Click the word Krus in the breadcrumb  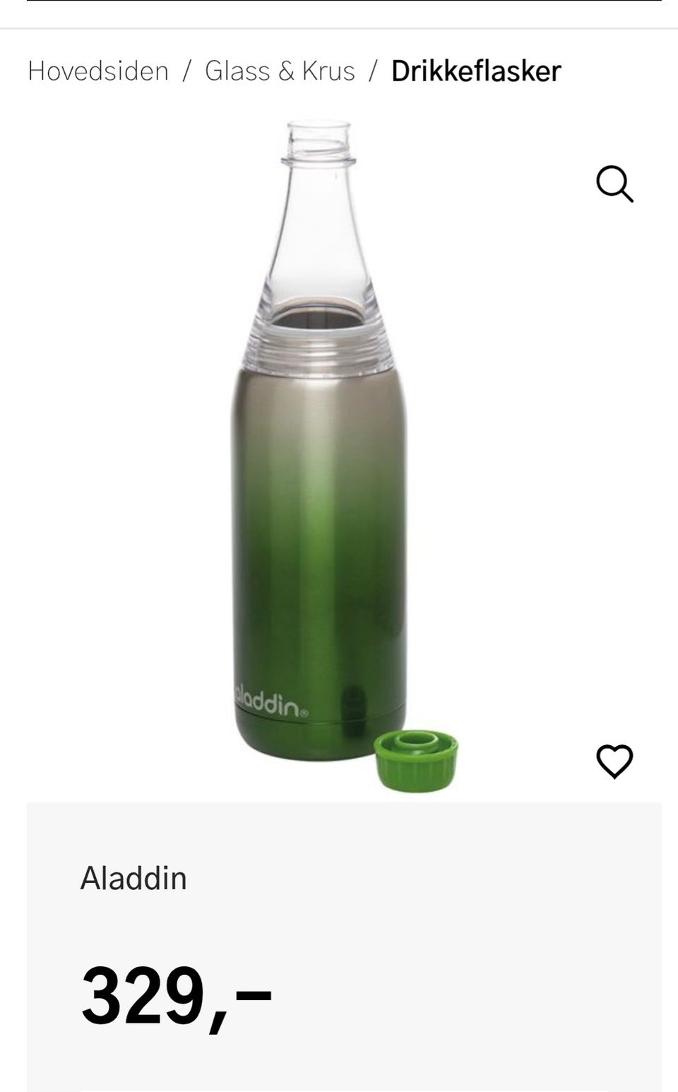[x=328, y=71]
